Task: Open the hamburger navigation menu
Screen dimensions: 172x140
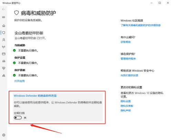Action: (3, 17)
